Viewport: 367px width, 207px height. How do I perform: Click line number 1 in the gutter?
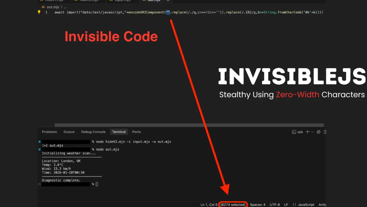[x=46, y=12]
